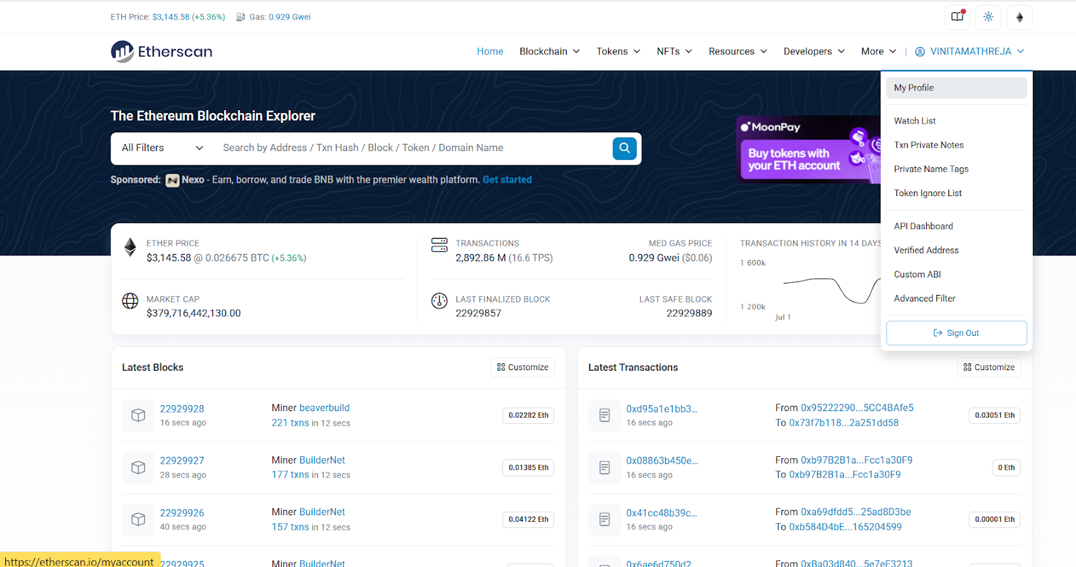1076x567 pixels.
Task: Collapse the VINITAMATHREJA account menu
Action: point(970,52)
